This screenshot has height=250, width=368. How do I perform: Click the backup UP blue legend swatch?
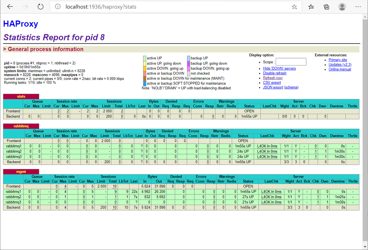189,58
